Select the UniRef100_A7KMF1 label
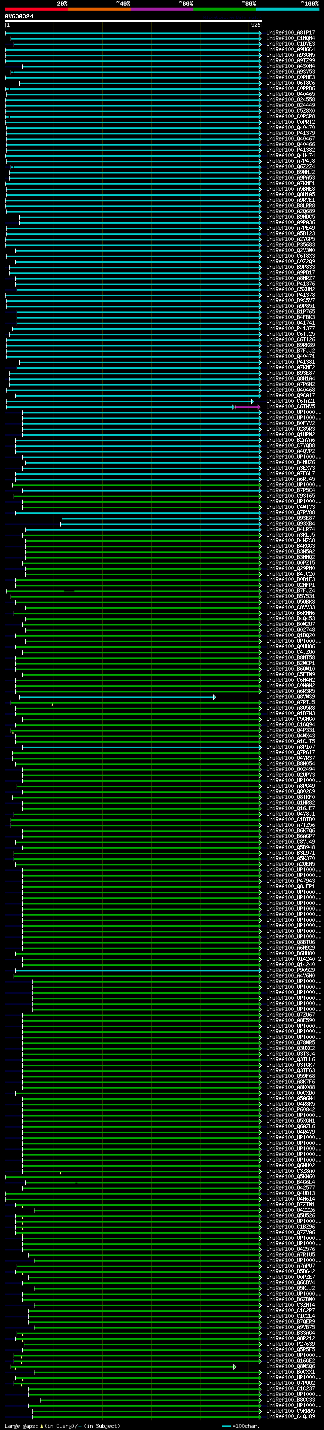The image size is (324, 1430). pyautogui.click(x=290, y=183)
